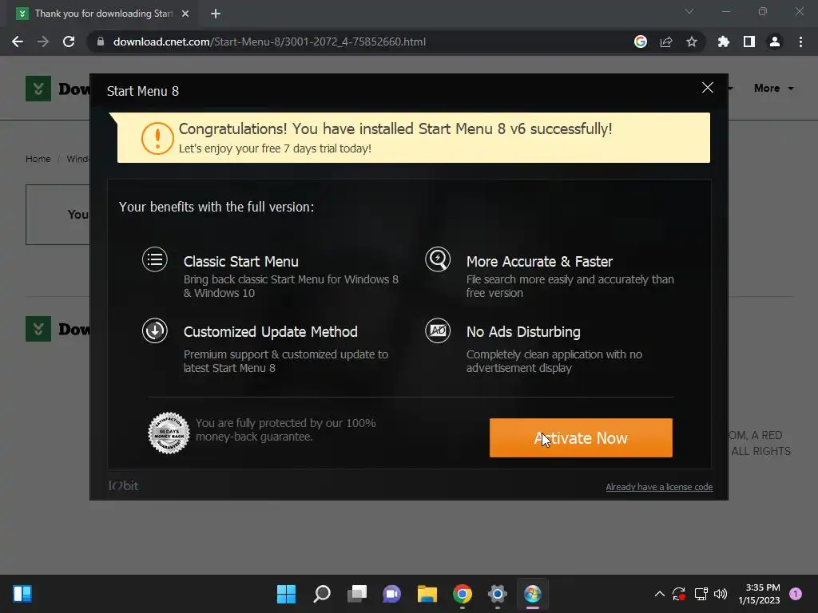Reload the CNET download page
The width and height of the screenshot is (818, 613).
click(69, 42)
